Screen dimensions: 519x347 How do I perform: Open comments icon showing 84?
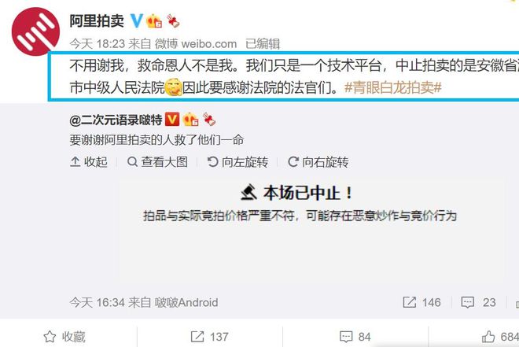(346, 337)
